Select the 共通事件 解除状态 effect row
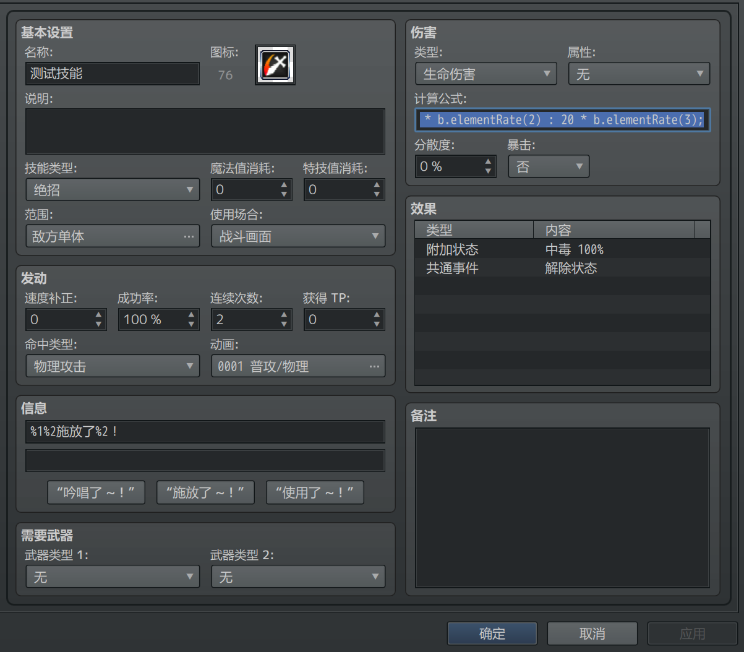 pyautogui.click(x=562, y=268)
